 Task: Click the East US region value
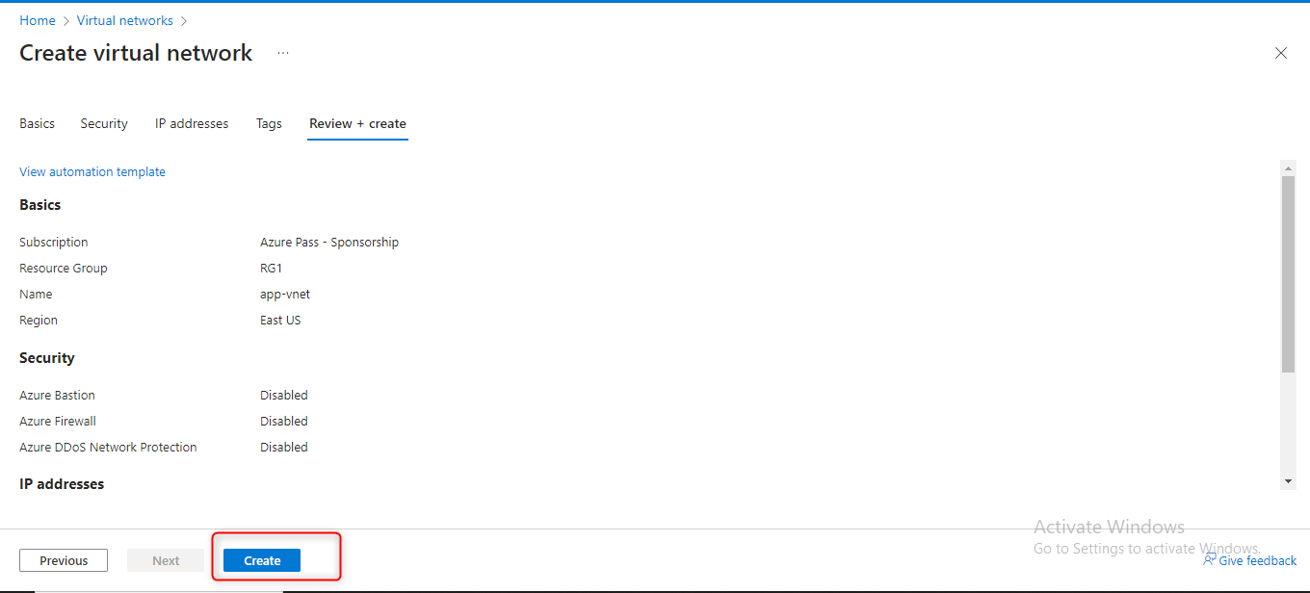coord(280,320)
